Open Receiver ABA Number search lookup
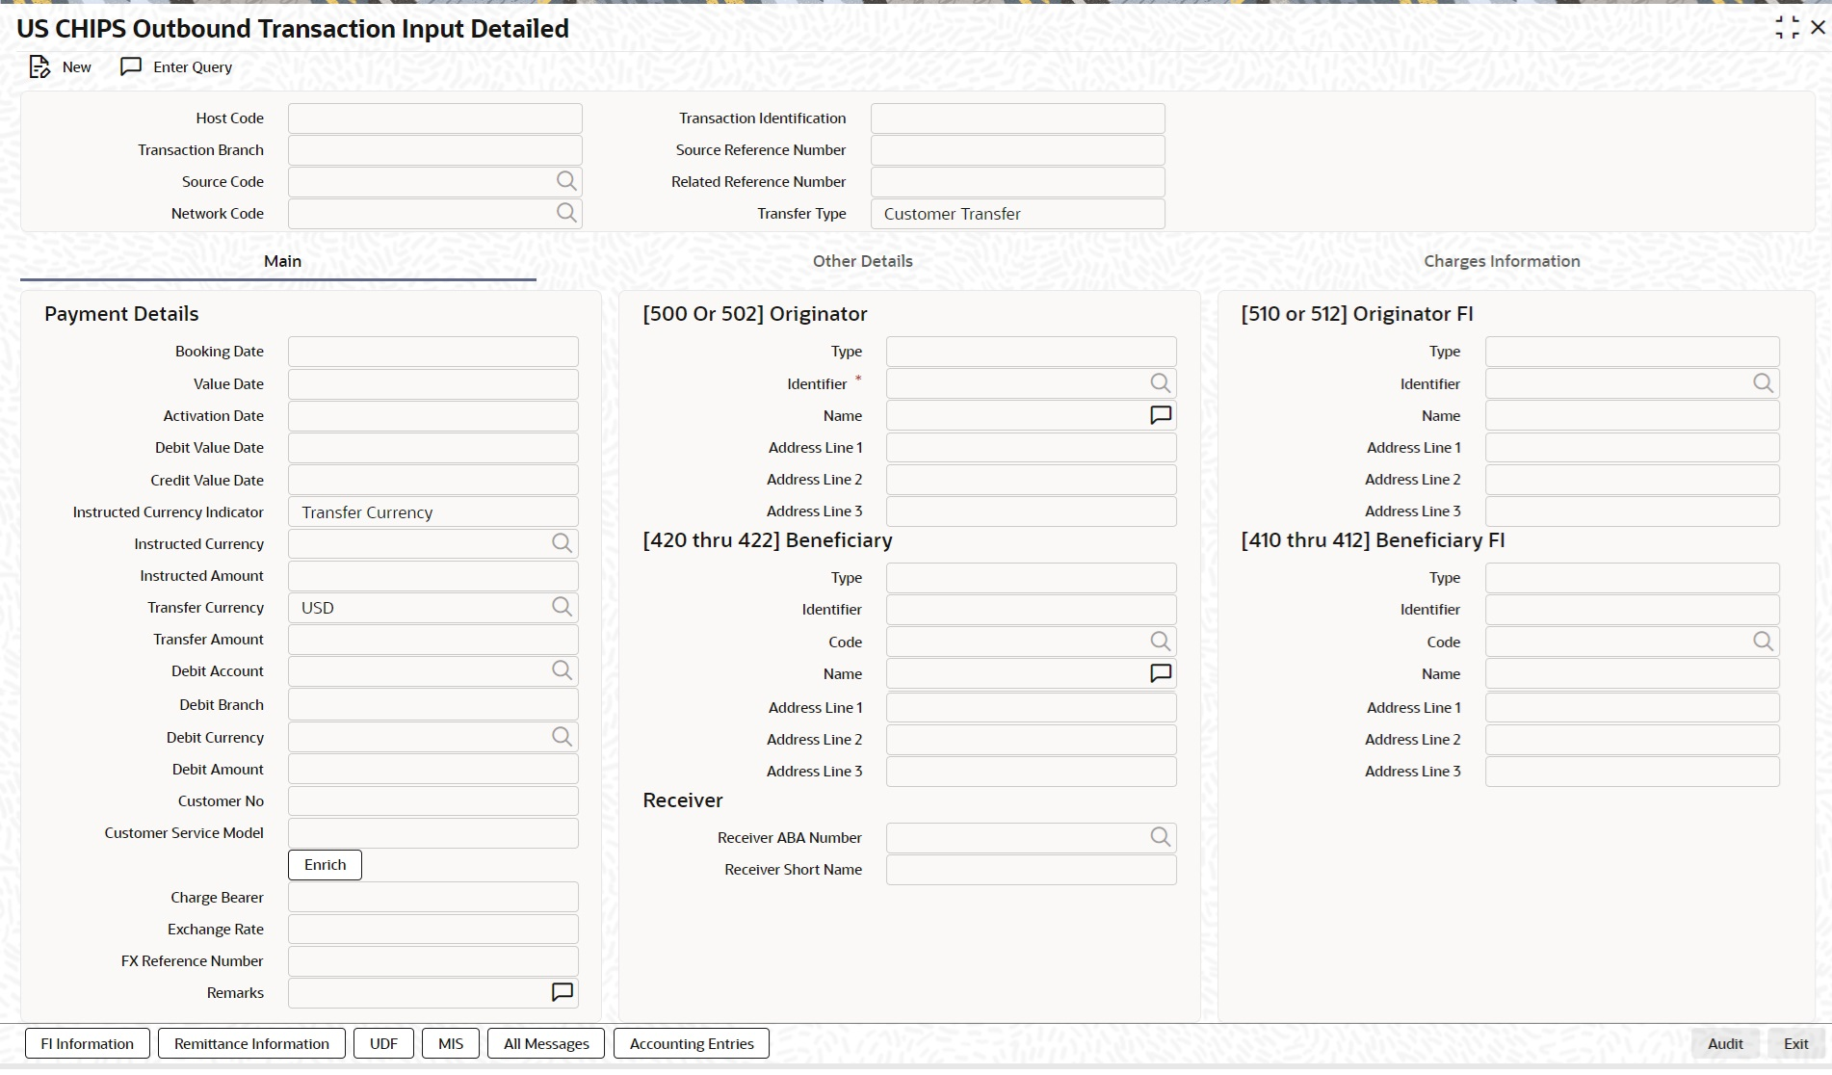Viewport: 1832px width, 1075px height. pos(1161,837)
